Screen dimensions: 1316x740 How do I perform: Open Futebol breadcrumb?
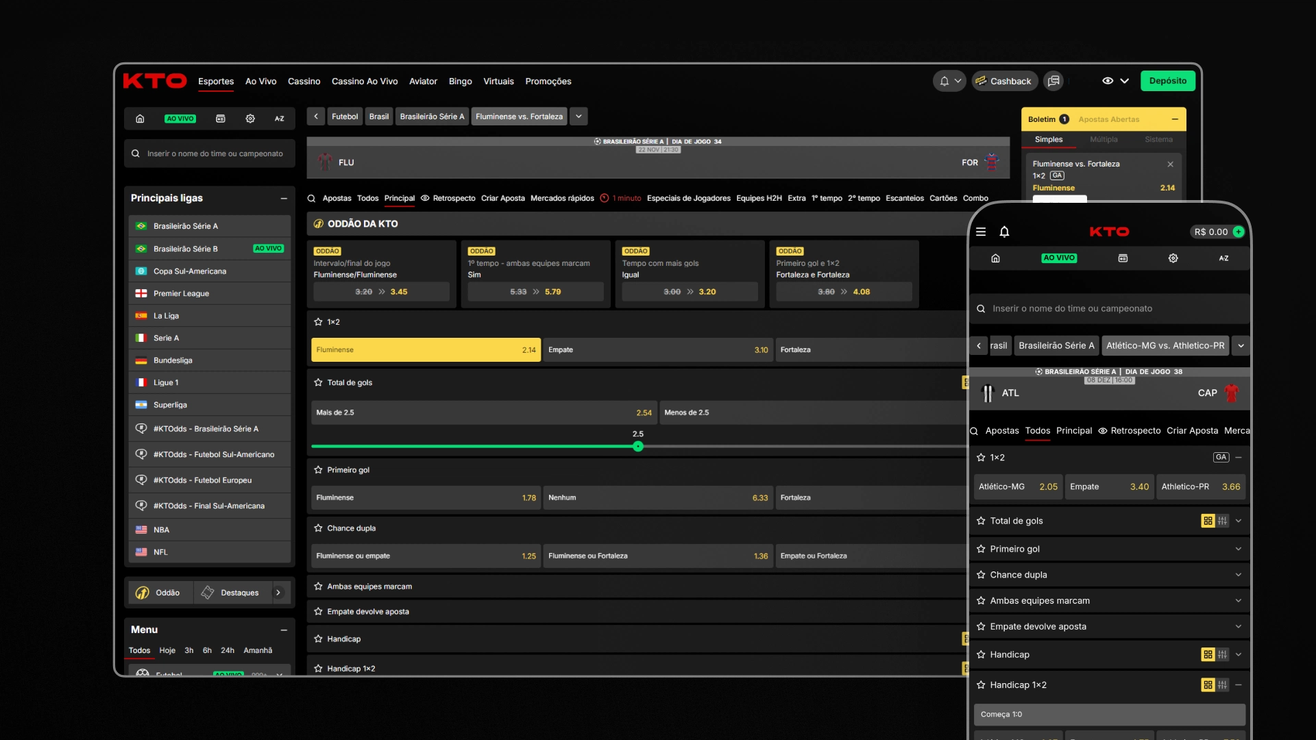coord(345,116)
